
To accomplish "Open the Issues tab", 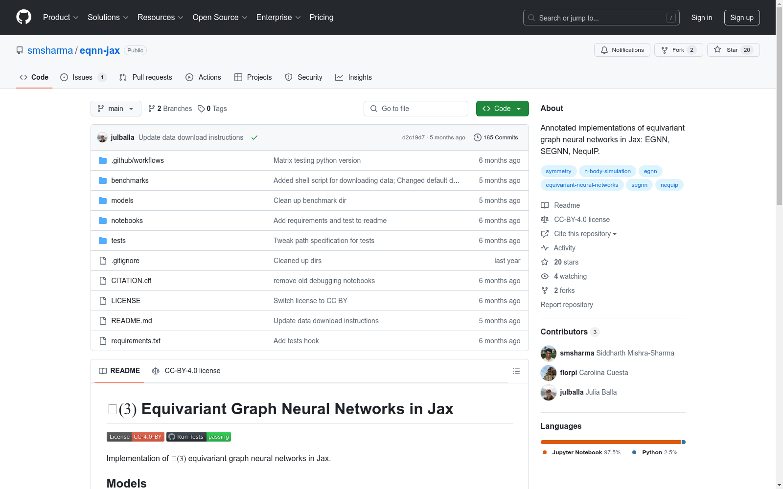I will pyautogui.click(x=83, y=77).
